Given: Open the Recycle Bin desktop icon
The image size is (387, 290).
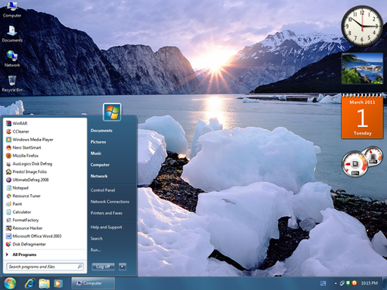Looking at the screenshot, I should click(12, 84).
